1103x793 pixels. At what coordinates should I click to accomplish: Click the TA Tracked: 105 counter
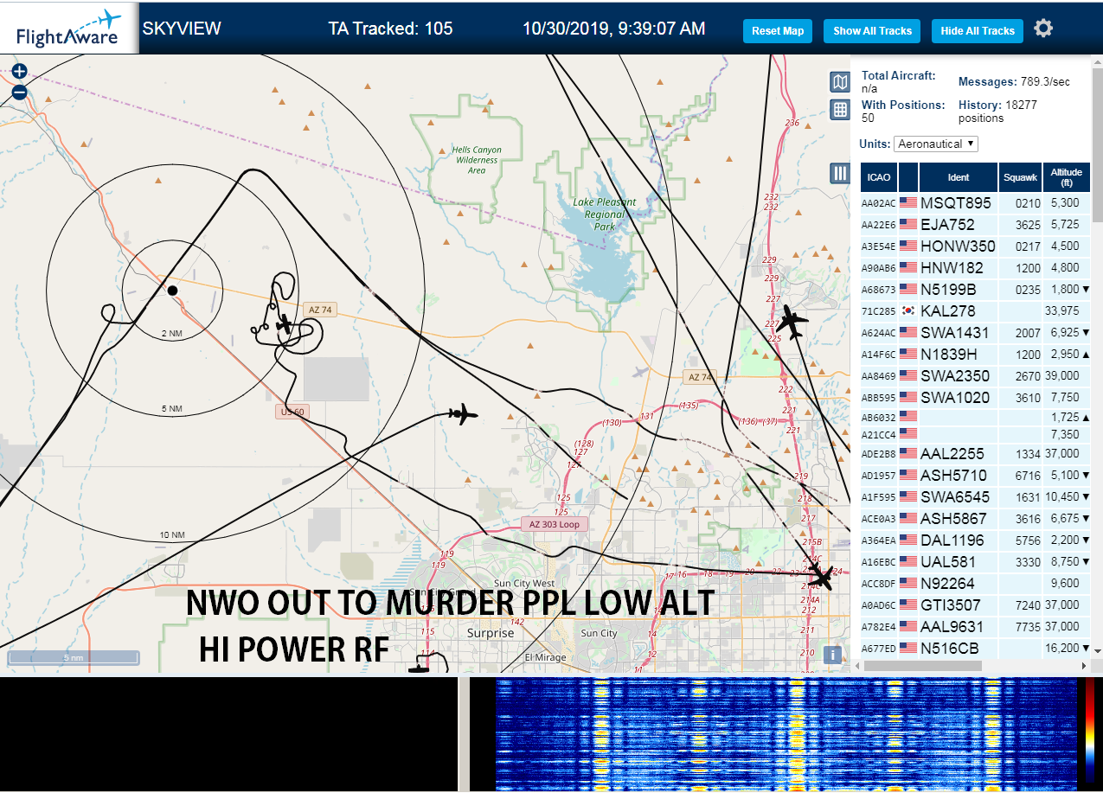[x=390, y=29]
